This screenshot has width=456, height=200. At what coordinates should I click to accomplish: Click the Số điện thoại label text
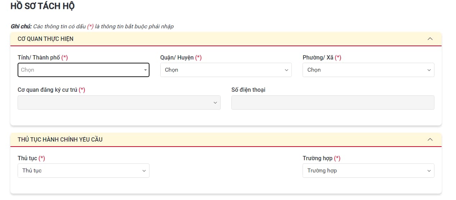click(x=248, y=90)
